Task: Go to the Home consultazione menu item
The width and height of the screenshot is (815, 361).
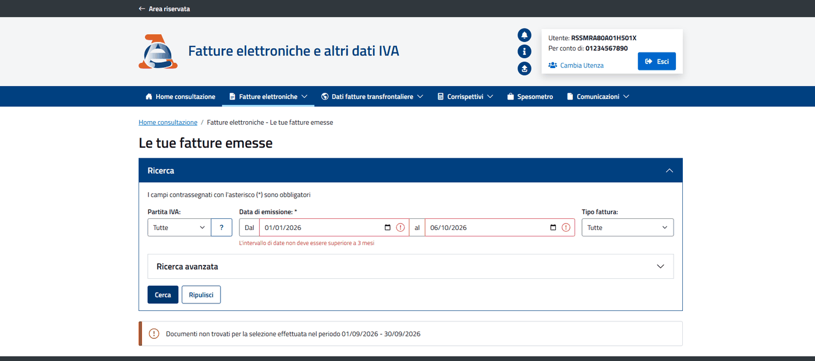Action: coord(180,97)
